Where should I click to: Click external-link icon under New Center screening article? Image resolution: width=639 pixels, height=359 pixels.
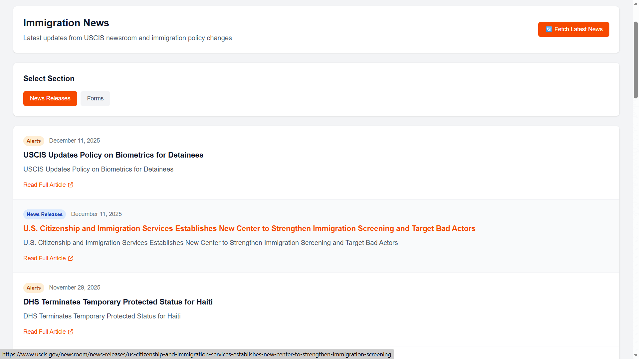pyautogui.click(x=71, y=258)
